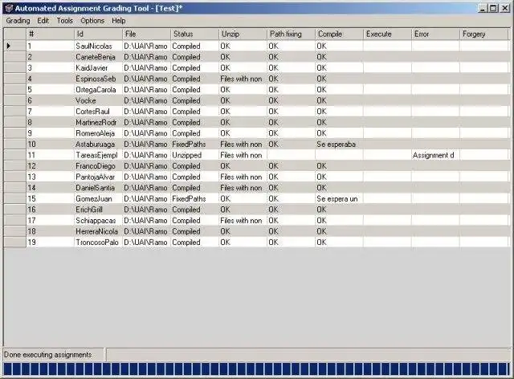Select the ErichGrill Id cell
514x379 pixels.
(98, 210)
